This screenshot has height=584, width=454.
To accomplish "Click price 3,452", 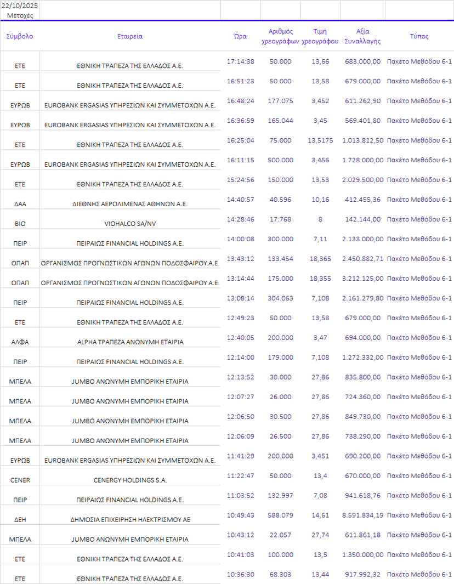I will pos(320,101).
